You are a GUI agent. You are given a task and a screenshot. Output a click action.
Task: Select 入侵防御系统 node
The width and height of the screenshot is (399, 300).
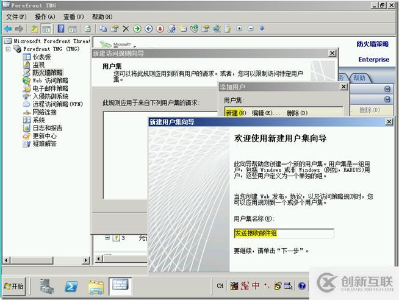(x=51, y=96)
